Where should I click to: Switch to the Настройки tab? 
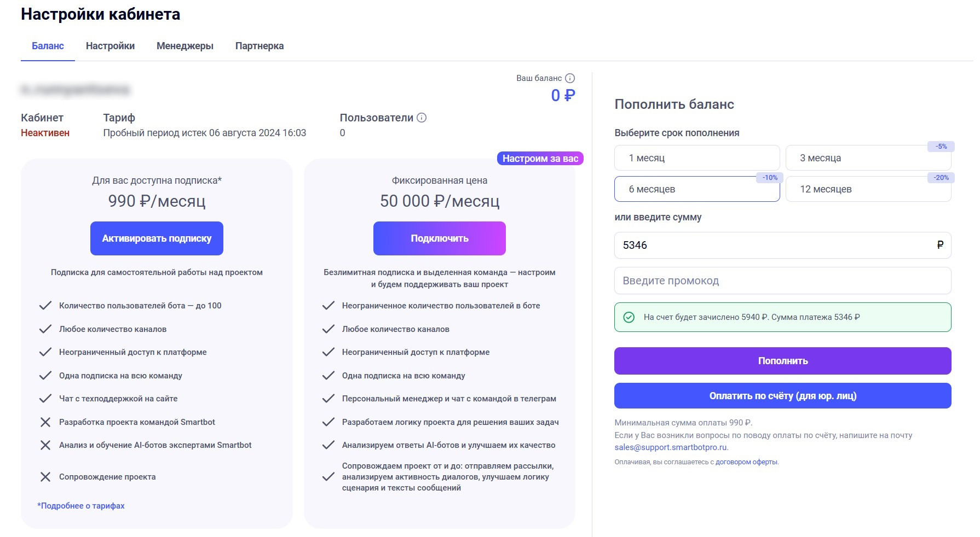(110, 46)
